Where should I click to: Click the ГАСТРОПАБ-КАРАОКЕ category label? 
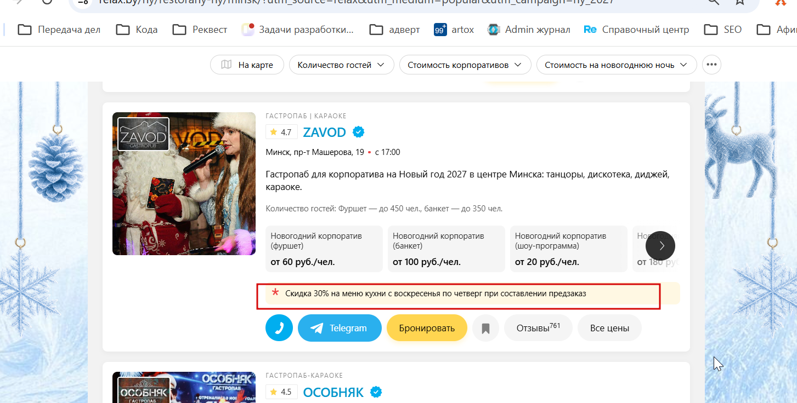tap(304, 376)
